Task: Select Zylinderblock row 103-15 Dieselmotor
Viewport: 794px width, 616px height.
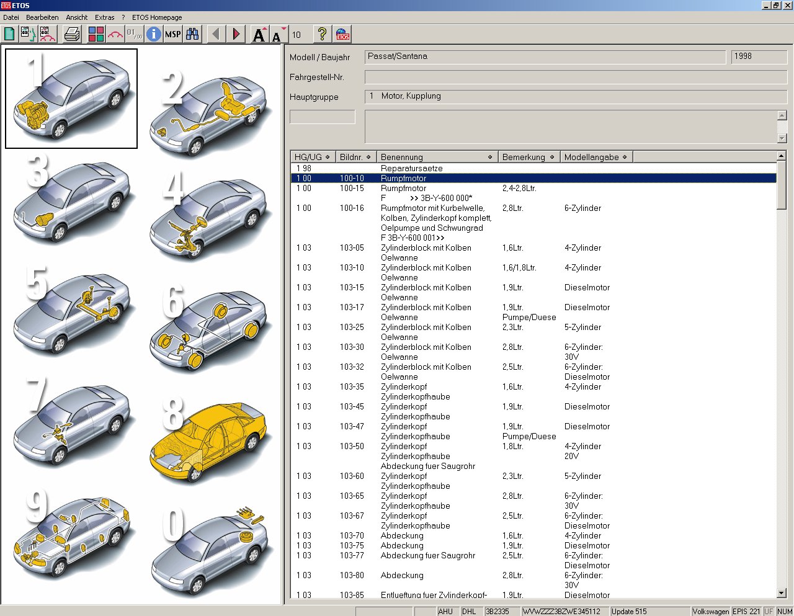Action: 533,292
